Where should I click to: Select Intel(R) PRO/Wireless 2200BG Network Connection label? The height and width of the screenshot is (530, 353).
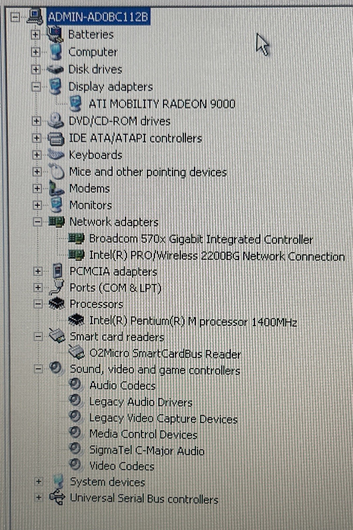click(x=217, y=255)
